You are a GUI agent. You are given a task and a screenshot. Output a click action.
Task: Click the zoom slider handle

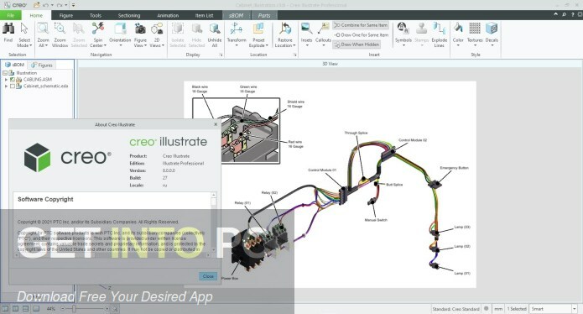point(74,309)
